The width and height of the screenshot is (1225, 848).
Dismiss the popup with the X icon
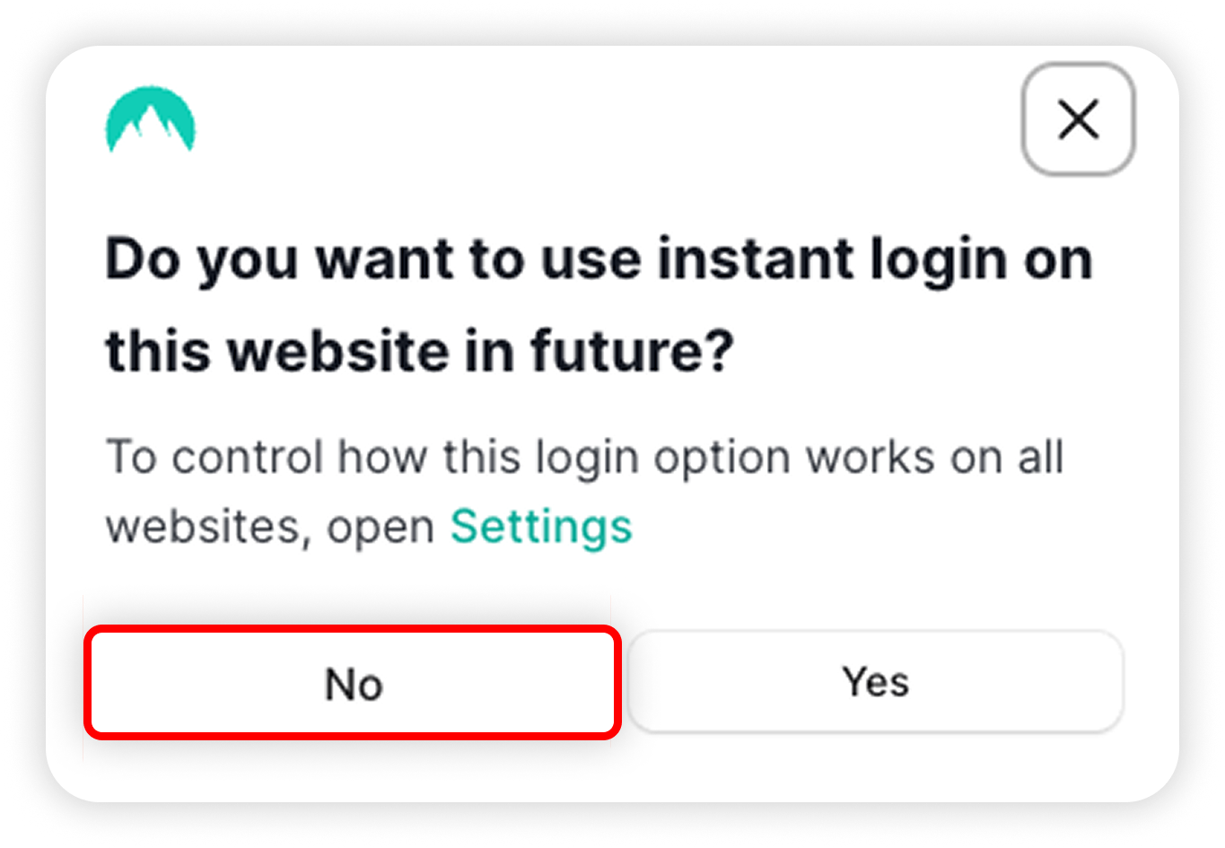click(x=1078, y=119)
